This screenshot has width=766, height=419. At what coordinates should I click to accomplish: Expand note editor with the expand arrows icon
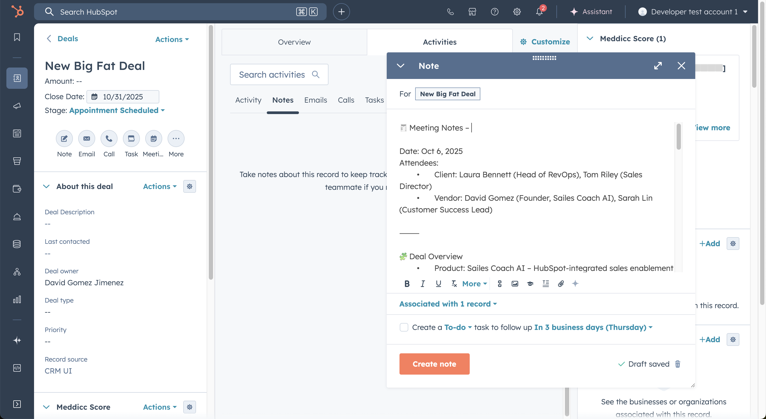click(x=658, y=66)
